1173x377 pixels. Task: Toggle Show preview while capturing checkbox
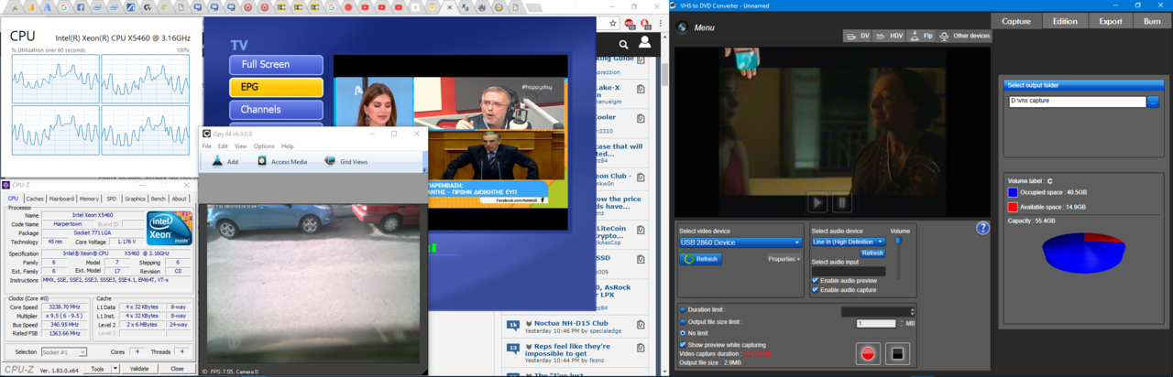684,345
